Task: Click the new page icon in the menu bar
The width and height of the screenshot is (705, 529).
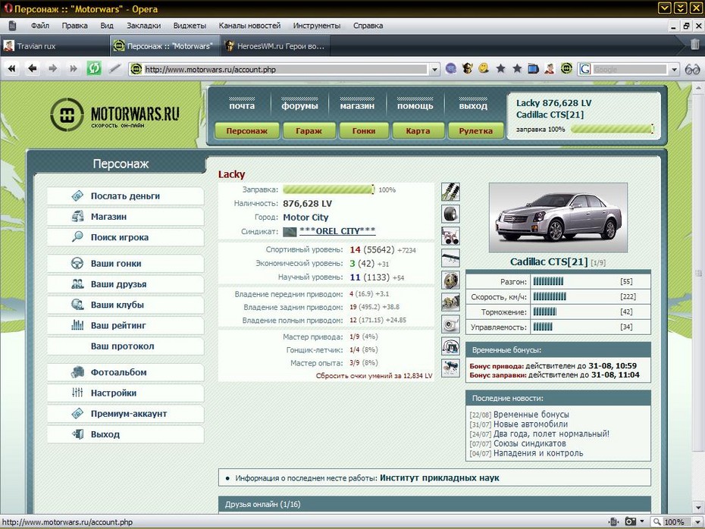Action: [x=13, y=26]
